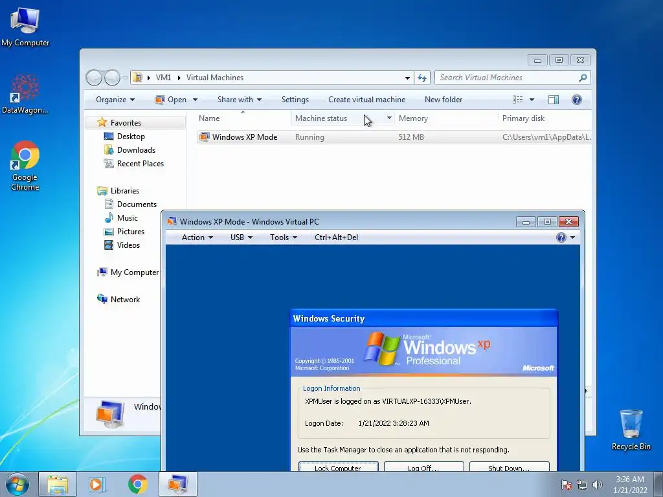Refresh the Virtual Machines folder view
Viewport: 663px width, 497px height.
point(422,78)
